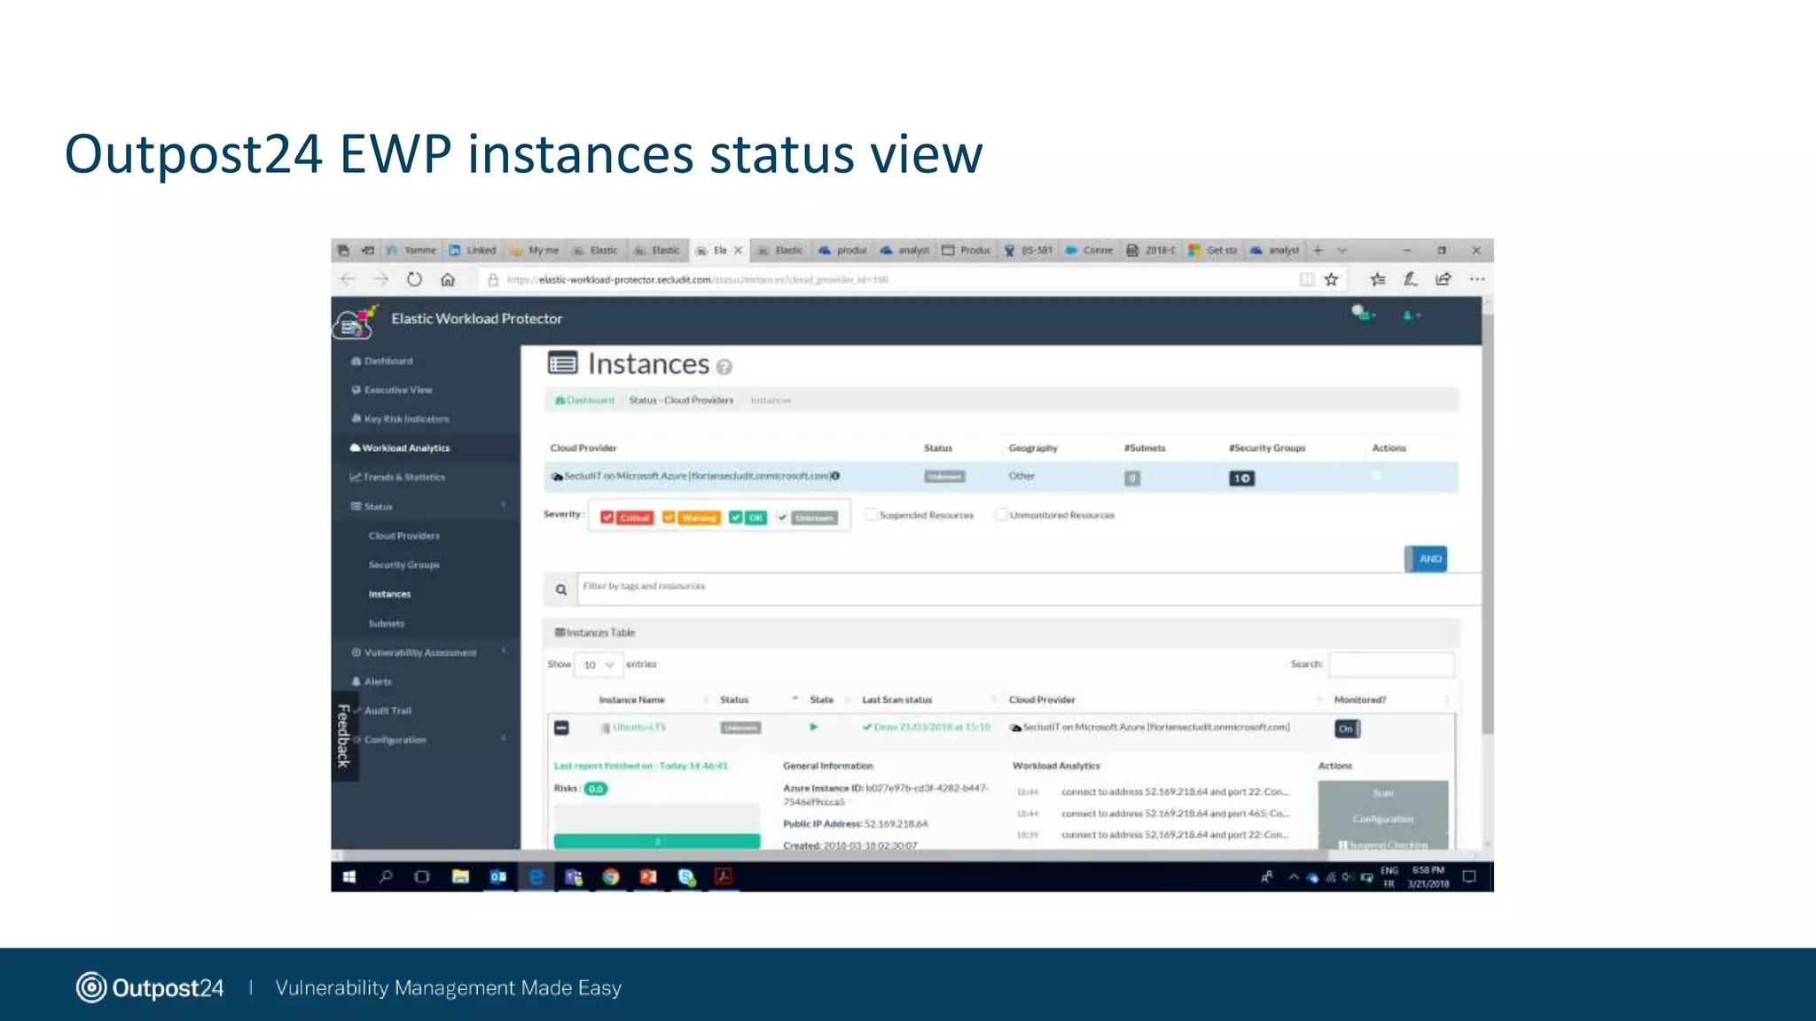
Task: Open the Instances help question icon
Action: click(724, 367)
